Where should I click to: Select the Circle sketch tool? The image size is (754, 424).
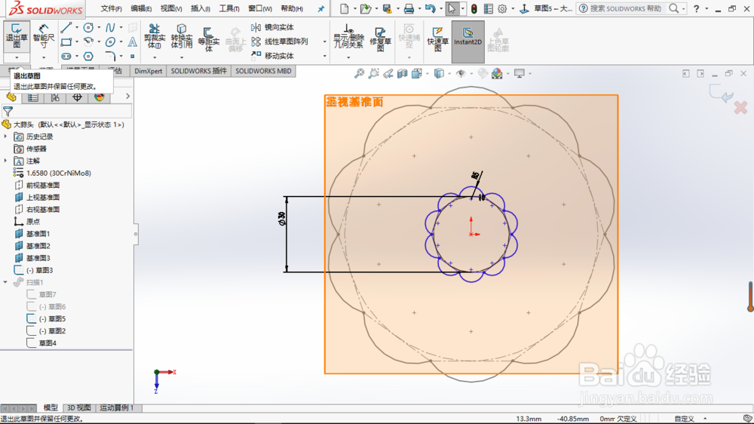pos(88,28)
